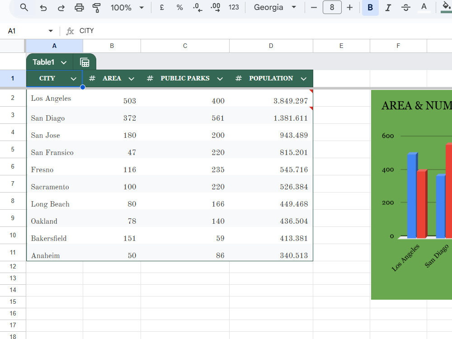Redo the last undone action
The width and height of the screenshot is (452, 339).
tap(61, 8)
